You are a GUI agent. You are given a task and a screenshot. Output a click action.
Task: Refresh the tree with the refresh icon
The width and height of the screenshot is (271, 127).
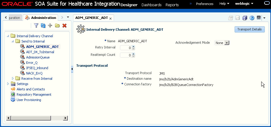[43, 26]
